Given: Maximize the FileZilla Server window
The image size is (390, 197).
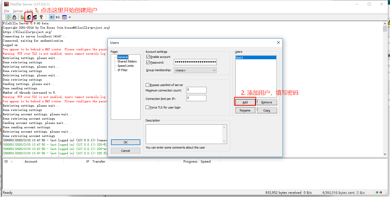Looking at the screenshot, I should pos(369,4).
